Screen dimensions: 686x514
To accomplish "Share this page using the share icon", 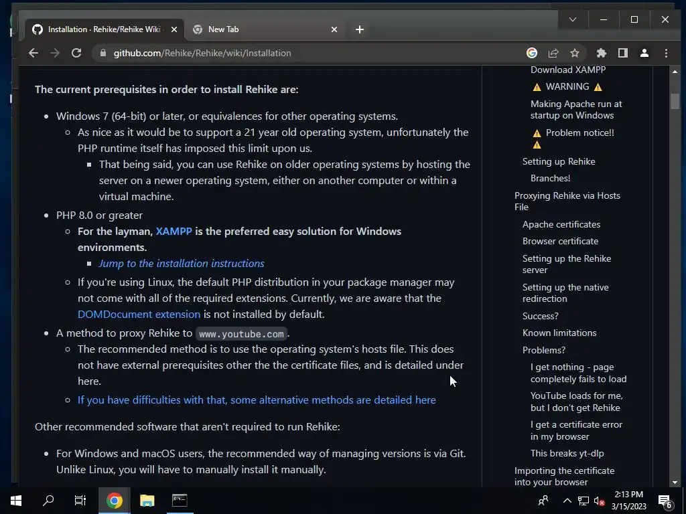I will tap(553, 54).
